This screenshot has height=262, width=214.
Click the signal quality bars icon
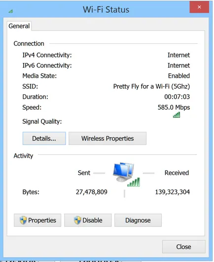(177, 115)
